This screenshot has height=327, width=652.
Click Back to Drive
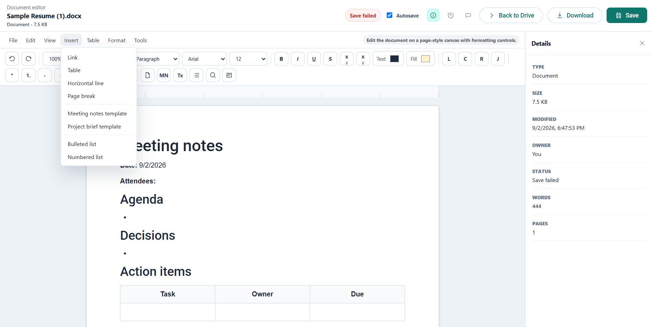coord(511,15)
